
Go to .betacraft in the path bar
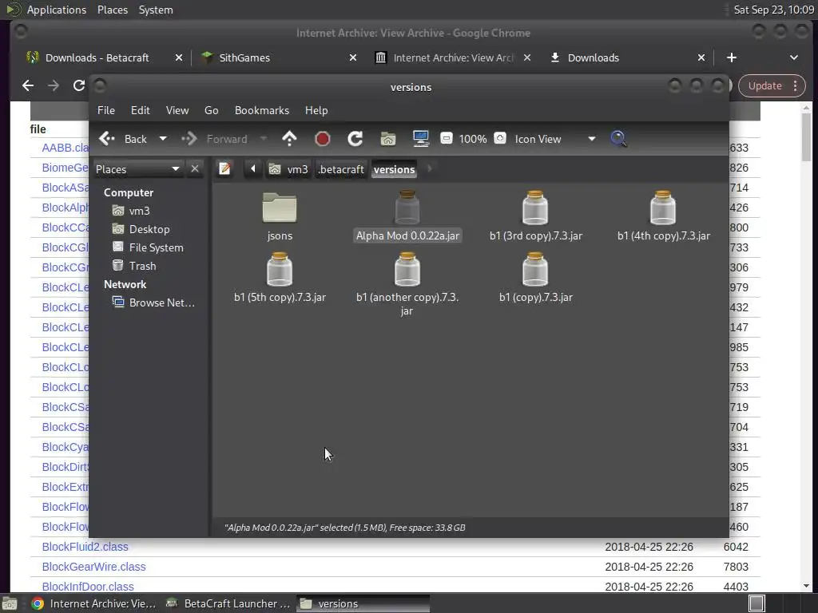click(x=341, y=169)
